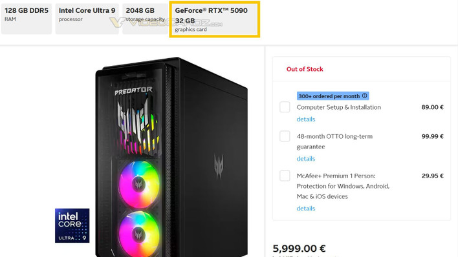The height and width of the screenshot is (257, 458).
Task: Click the PREDATOR wordmark on the case front
Action: click(133, 90)
